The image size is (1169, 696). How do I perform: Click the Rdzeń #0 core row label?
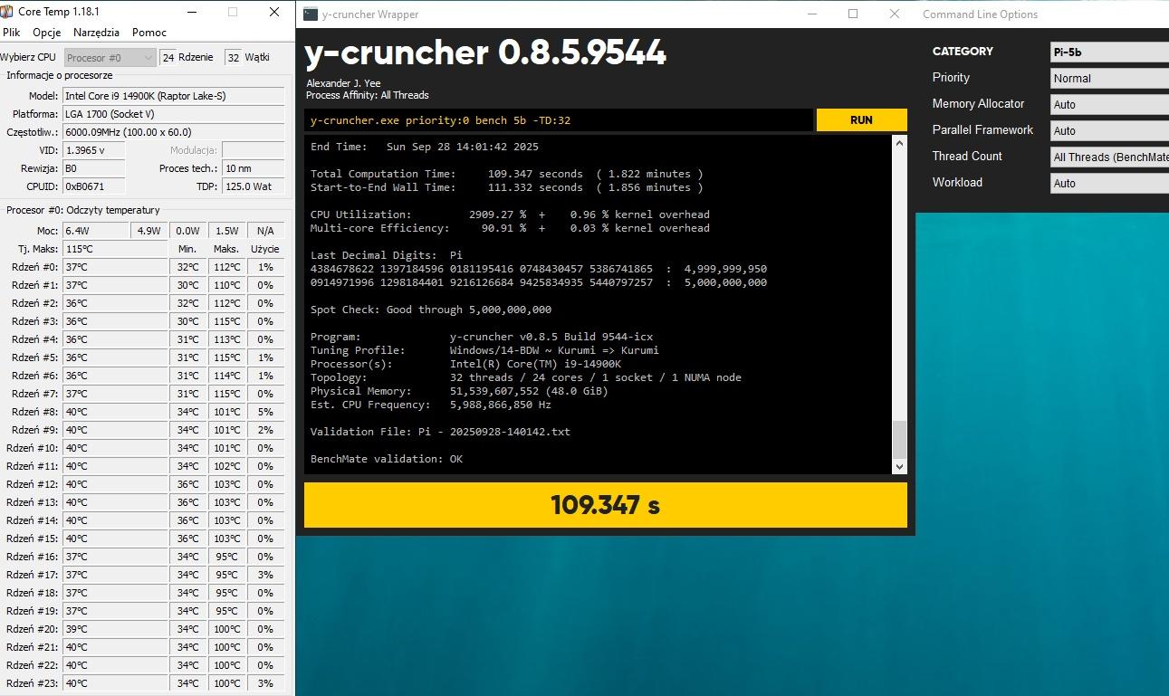coord(34,267)
